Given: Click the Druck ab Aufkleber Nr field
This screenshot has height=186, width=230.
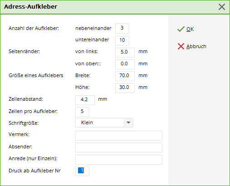Looking at the screenshot, I should (x=82, y=171).
